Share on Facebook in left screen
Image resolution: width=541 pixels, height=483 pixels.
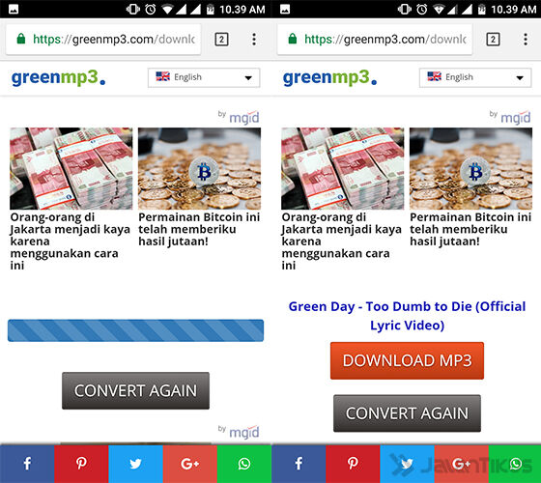(27, 464)
